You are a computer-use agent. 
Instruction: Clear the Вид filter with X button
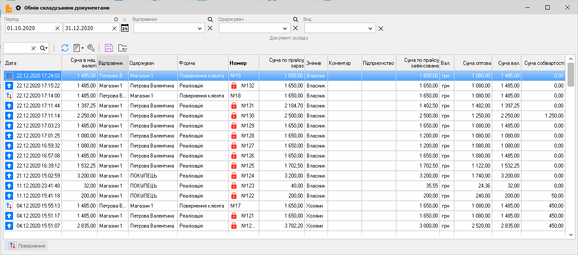click(381, 28)
